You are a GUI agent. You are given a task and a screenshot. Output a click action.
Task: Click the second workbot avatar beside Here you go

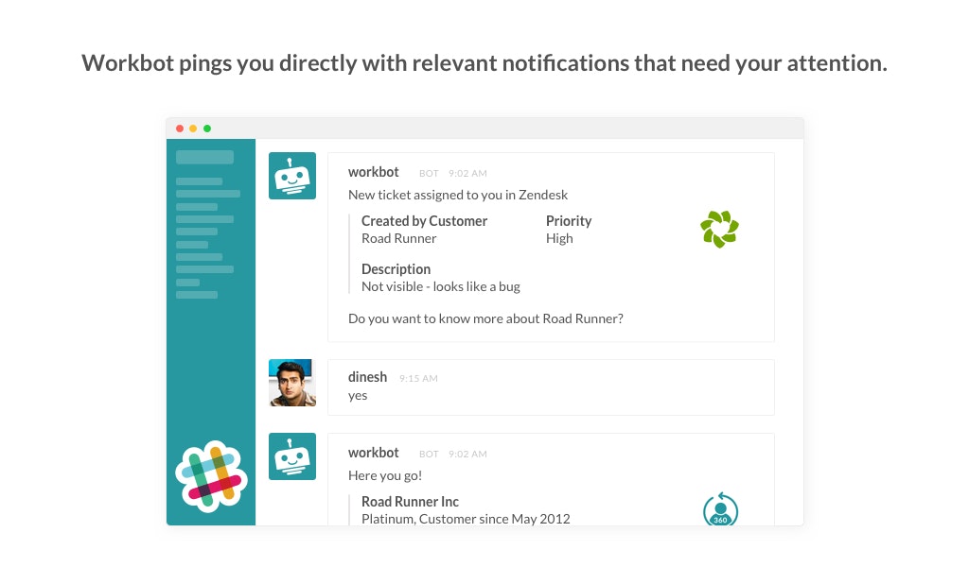point(292,455)
